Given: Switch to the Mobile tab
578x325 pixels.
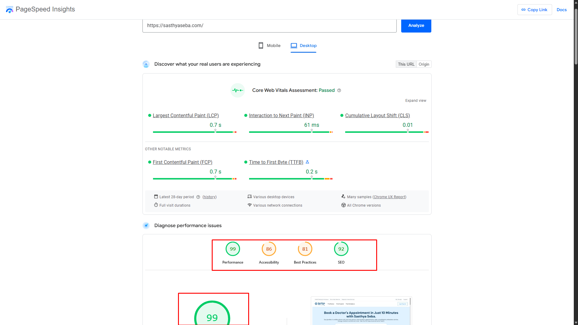Looking at the screenshot, I should tap(269, 45).
